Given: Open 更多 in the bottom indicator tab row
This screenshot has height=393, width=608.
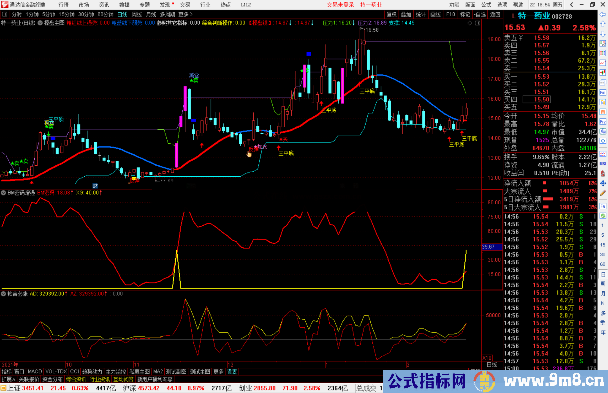Looking at the screenshot, I should click(x=218, y=372).
